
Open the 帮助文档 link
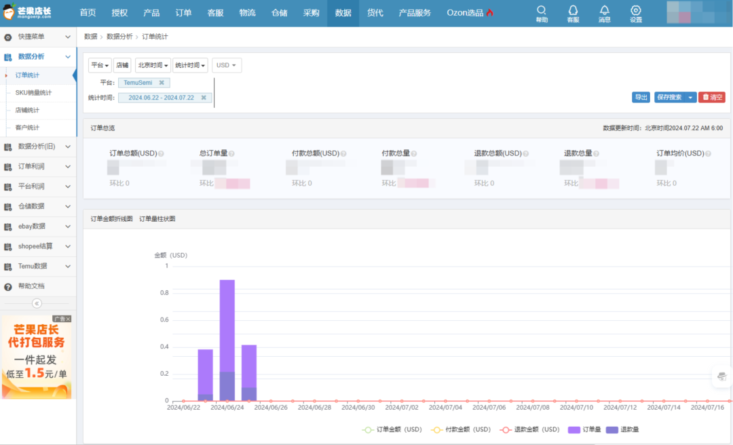pos(31,286)
